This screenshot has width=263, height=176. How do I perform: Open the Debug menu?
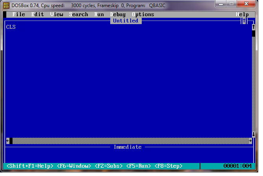[x=118, y=15]
